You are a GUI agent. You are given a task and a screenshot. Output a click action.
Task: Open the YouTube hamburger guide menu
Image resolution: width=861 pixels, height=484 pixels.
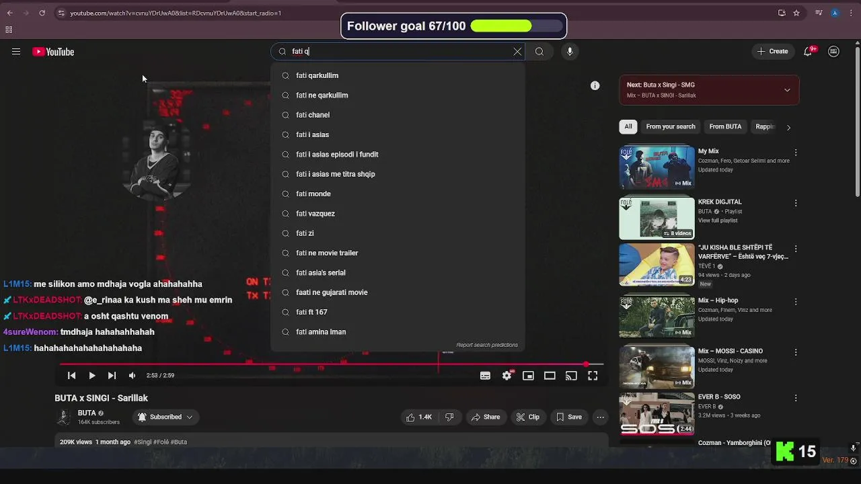pyautogui.click(x=16, y=52)
